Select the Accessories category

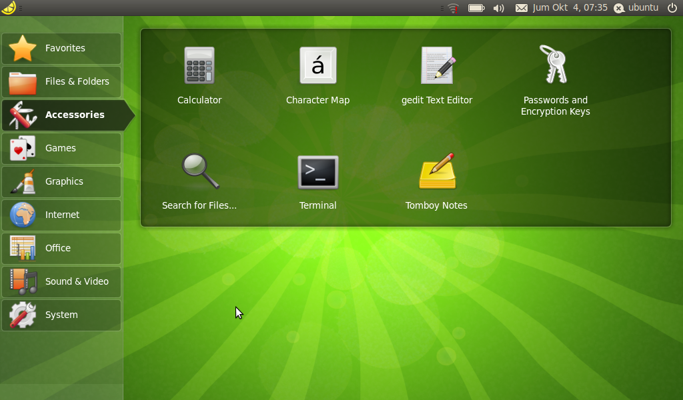67,115
